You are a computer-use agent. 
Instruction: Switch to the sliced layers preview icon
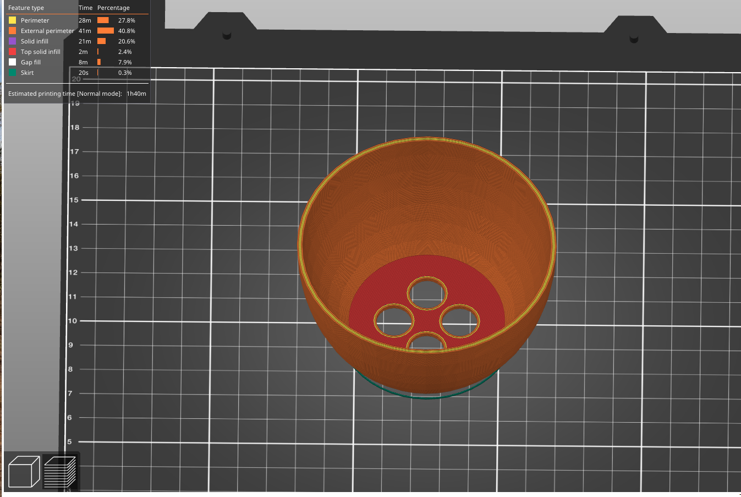click(59, 472)
